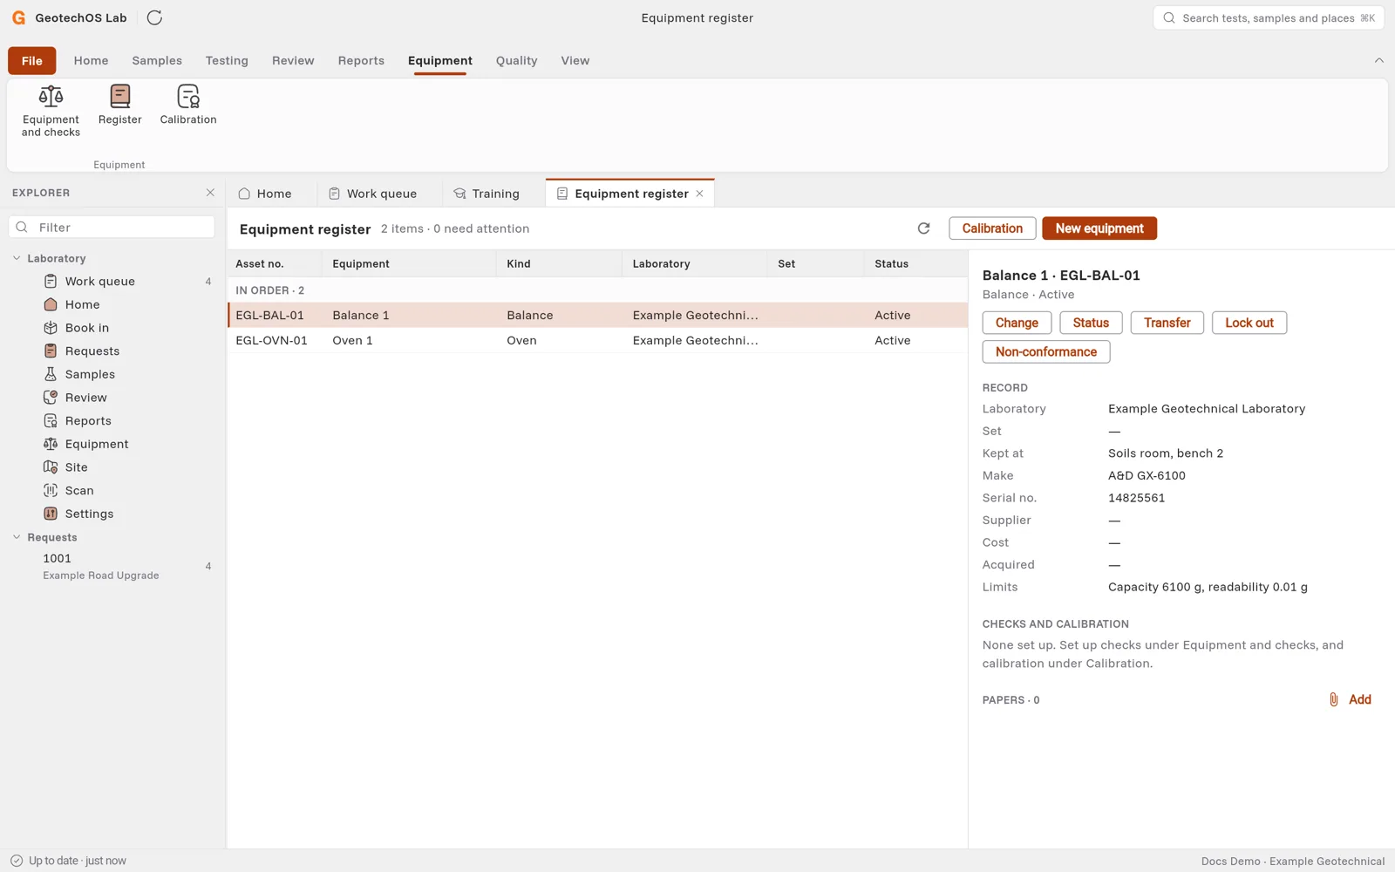Click the Lock out button

[x=1249, y=323]
